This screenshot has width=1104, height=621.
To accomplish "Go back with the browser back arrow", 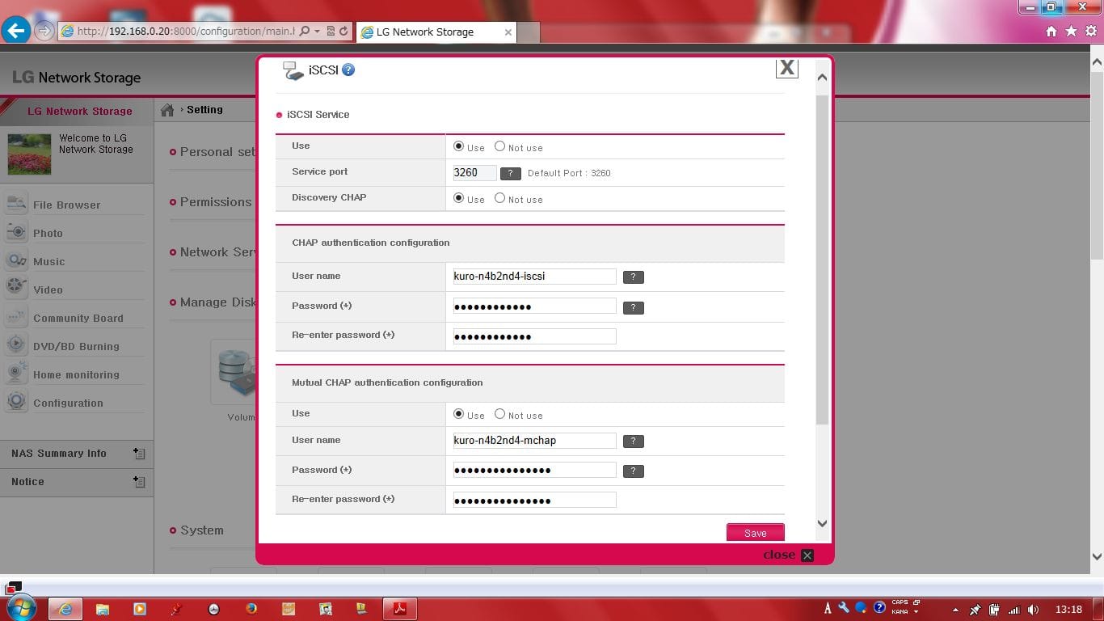I will pos(15,31).
